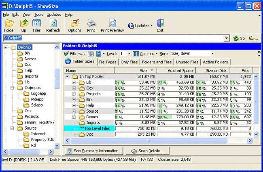Click the Doc folder icon in size list
Screen dimensions: 263x172
(x=82, y=134)
